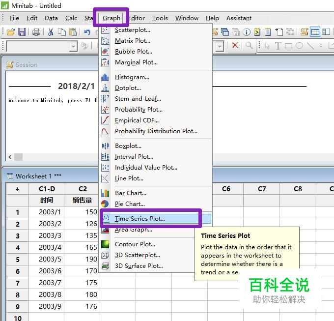Open the left toolbar combo box arrow

click(74, 46)
